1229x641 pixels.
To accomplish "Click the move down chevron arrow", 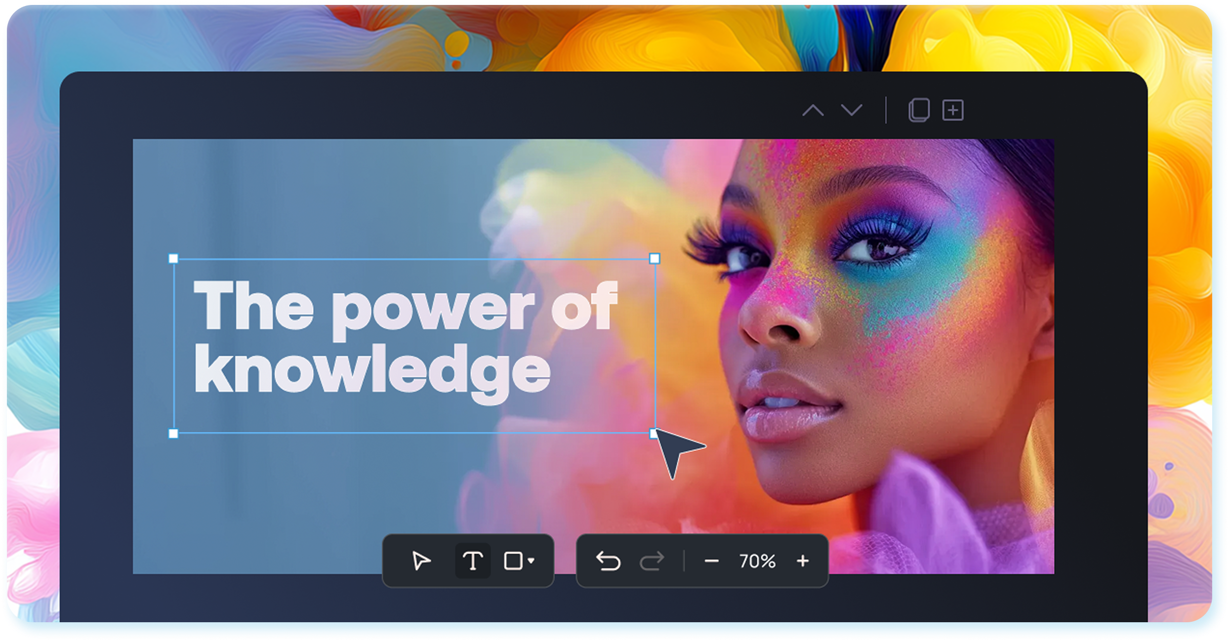I will coord(852,110).
